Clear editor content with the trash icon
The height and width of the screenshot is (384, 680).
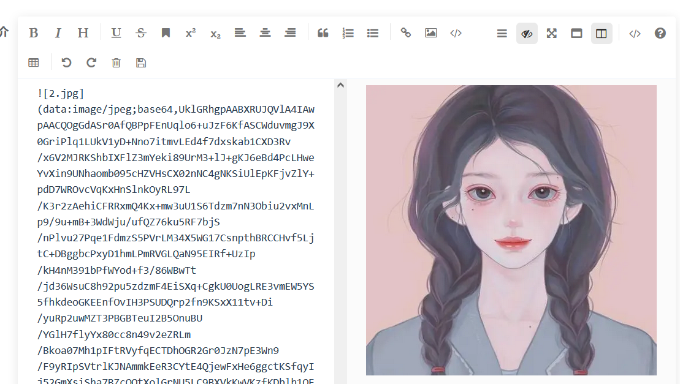click(x=116, y=62)
